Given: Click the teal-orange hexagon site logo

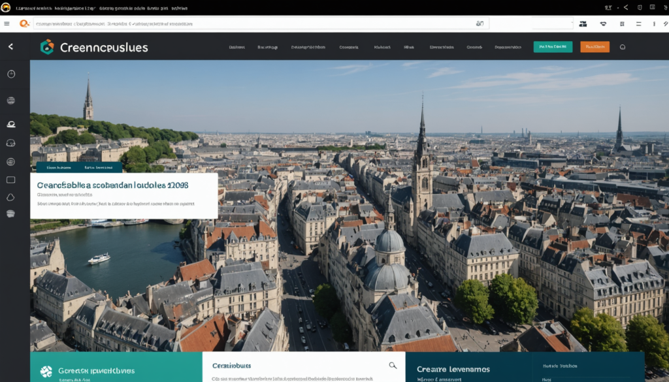Looking at the screenshot, I should click(47, 47).
